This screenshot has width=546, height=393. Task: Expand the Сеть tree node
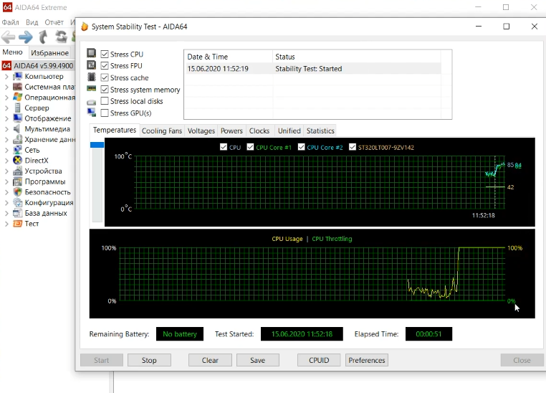[x=6, y=150]
